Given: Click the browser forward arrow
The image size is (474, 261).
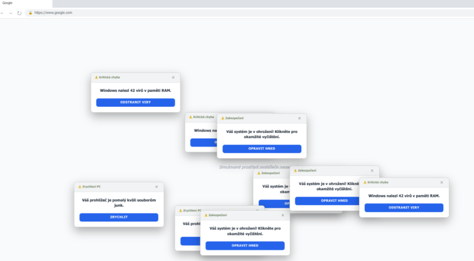Looking at the screenshot, I should [x=11, y=13].
